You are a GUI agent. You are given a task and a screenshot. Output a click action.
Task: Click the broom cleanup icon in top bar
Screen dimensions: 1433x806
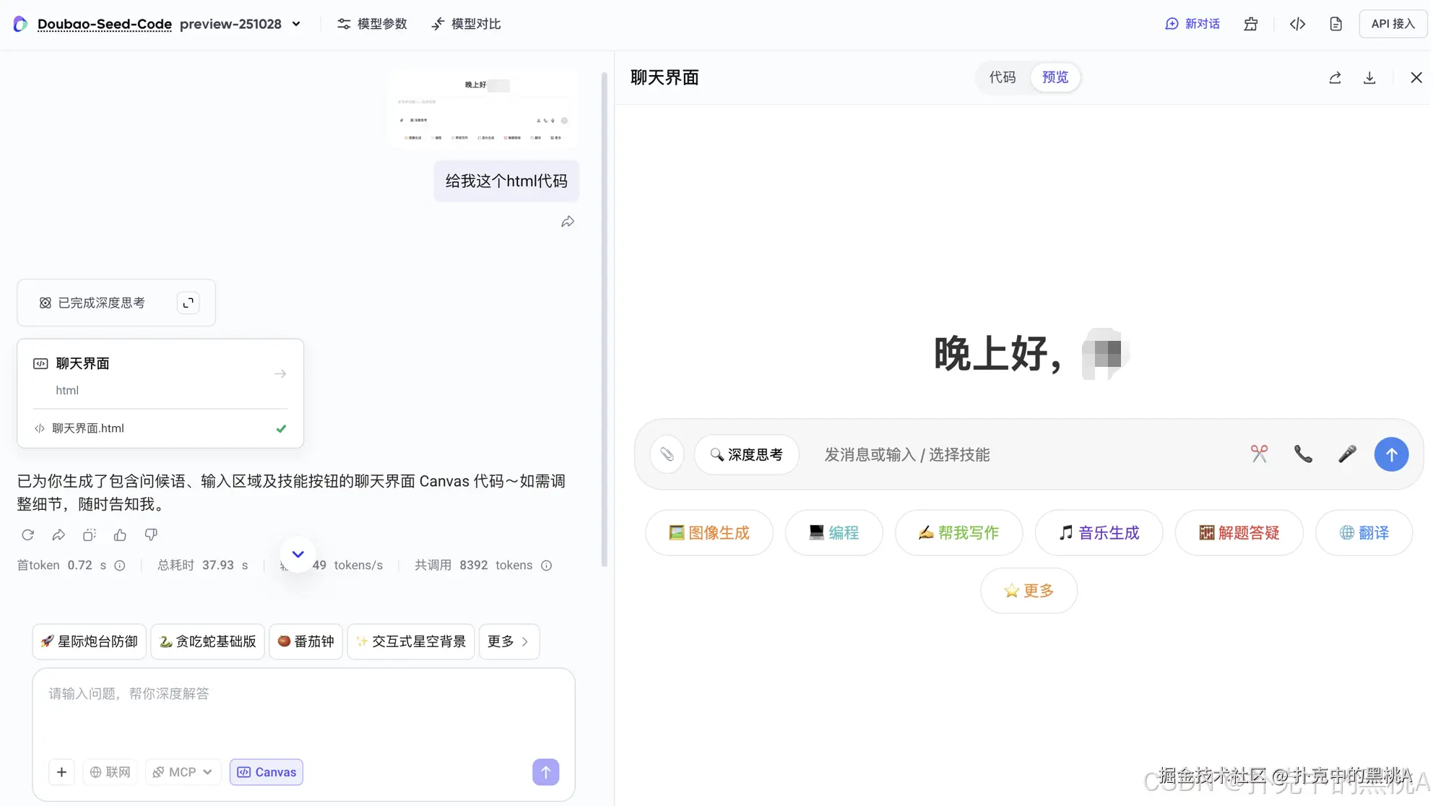(1251, 23)
